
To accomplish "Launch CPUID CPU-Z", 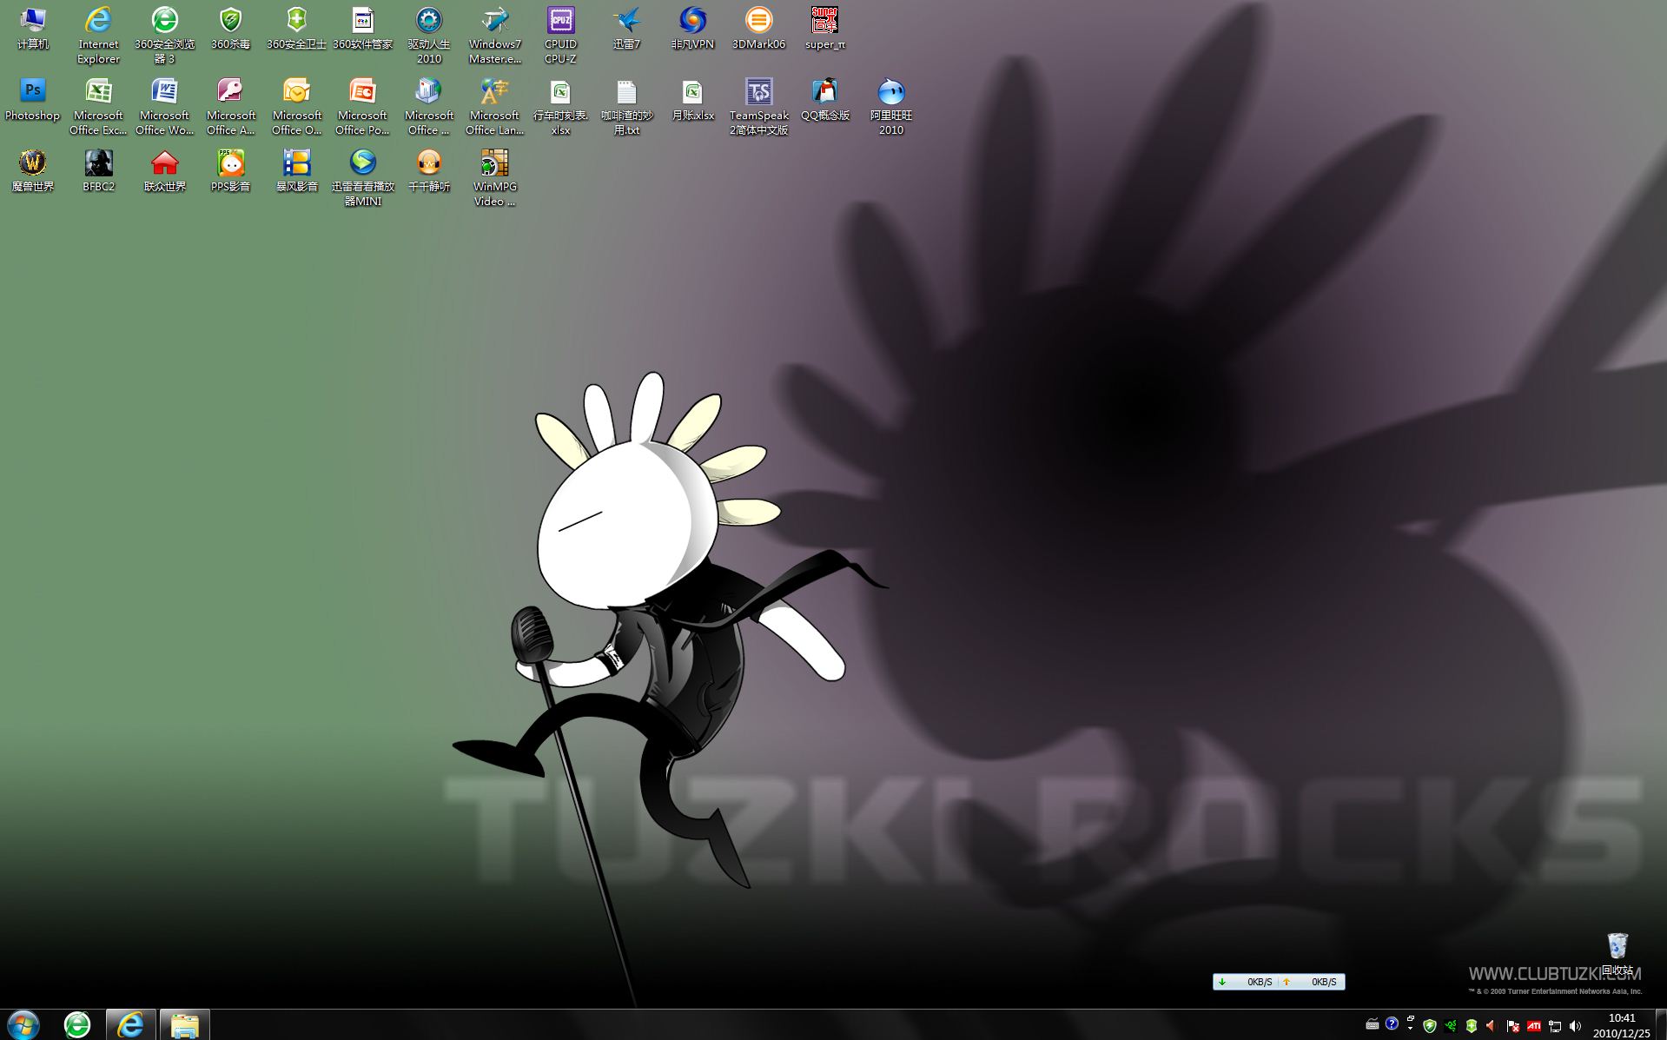I will [560, 36].
